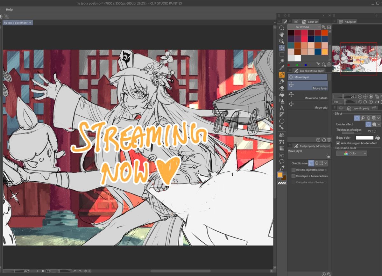Enable Move the object at clicked position
This screenshot has height=276, width=382.
click(x=294, y=170)
